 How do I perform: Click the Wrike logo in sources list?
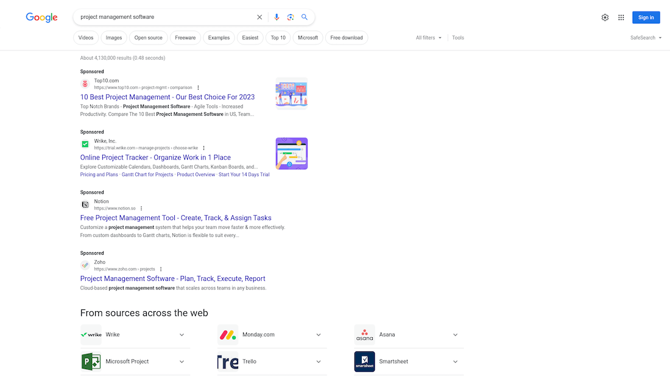91,335
